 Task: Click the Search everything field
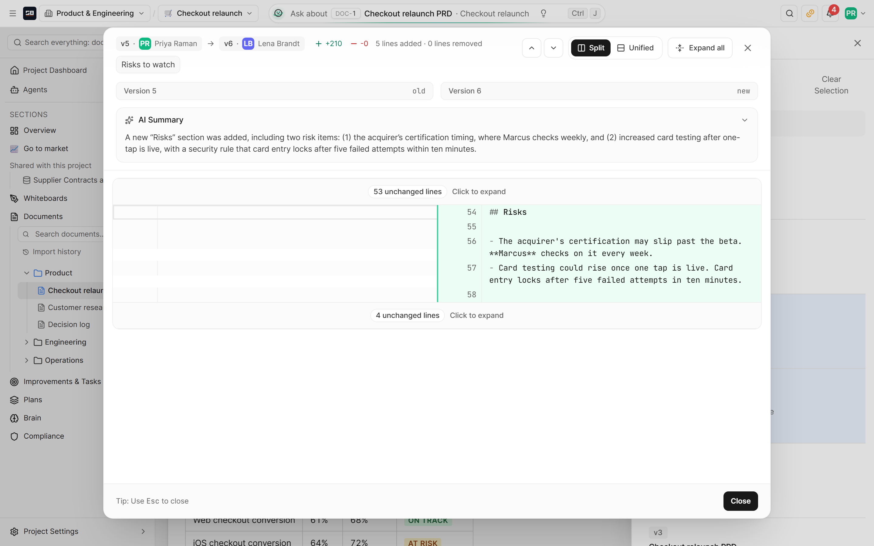coord(56,42)
